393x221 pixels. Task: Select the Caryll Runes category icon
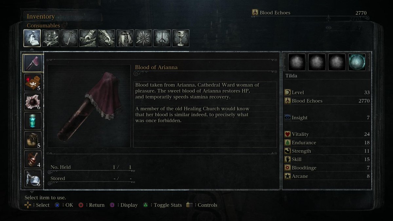pyautogui.click(x=162, y=38)
